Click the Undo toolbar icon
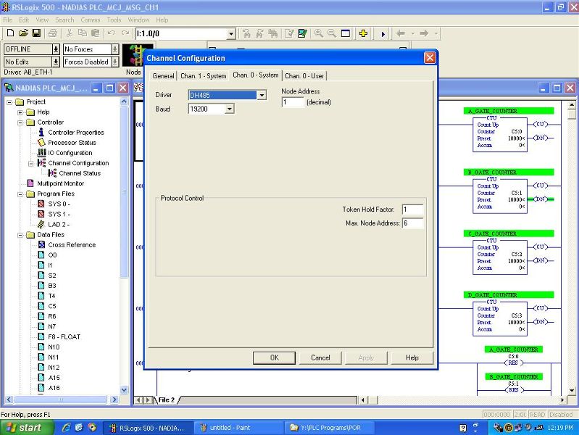The width and height of the screenshot is (579, 435). 111,33
